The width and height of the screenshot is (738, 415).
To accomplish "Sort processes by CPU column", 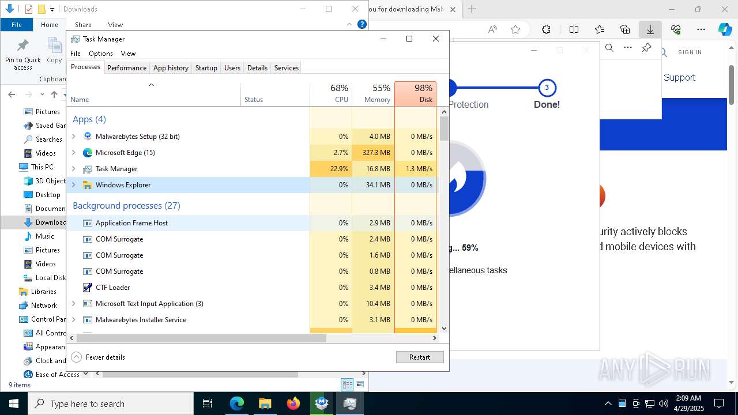I will 331,94.
